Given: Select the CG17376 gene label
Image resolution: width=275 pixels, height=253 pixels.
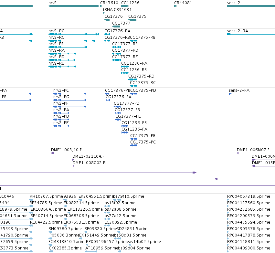Looking at the screenshot, I should pyautogui.click(x=113, y=16).
